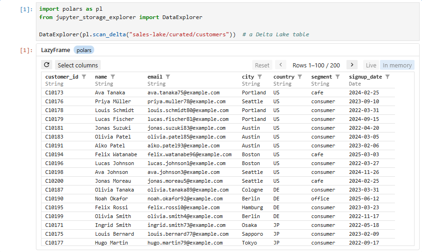Click cell C10173

(54, 93)
